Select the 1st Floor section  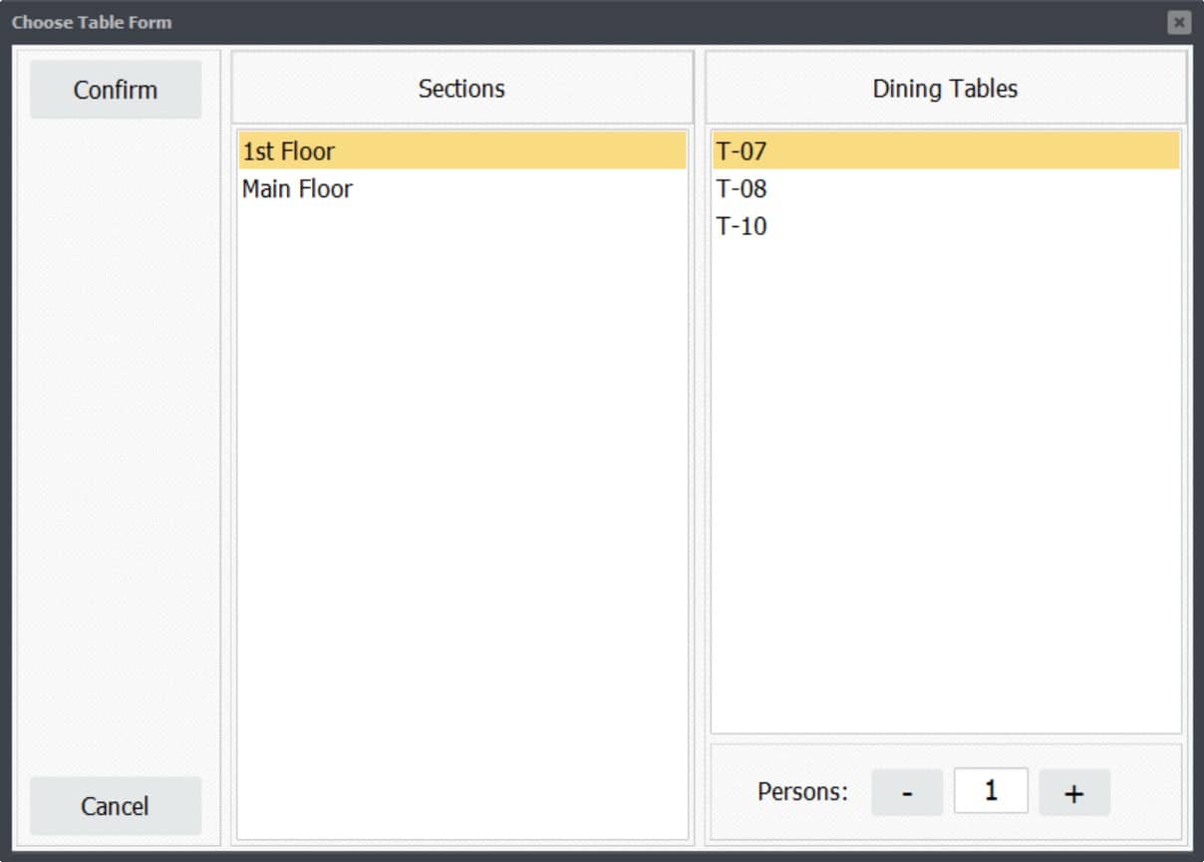pos(462,151)
